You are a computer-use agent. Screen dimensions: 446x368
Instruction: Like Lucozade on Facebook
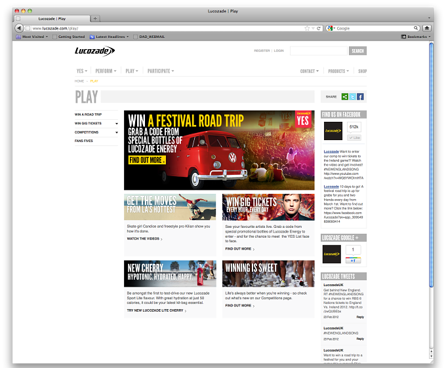coord(354,138)
